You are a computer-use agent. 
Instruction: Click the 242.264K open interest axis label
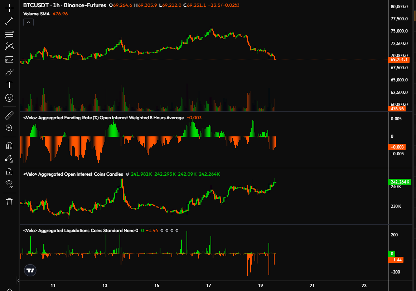pyautogui.click(x=400, y=182)
